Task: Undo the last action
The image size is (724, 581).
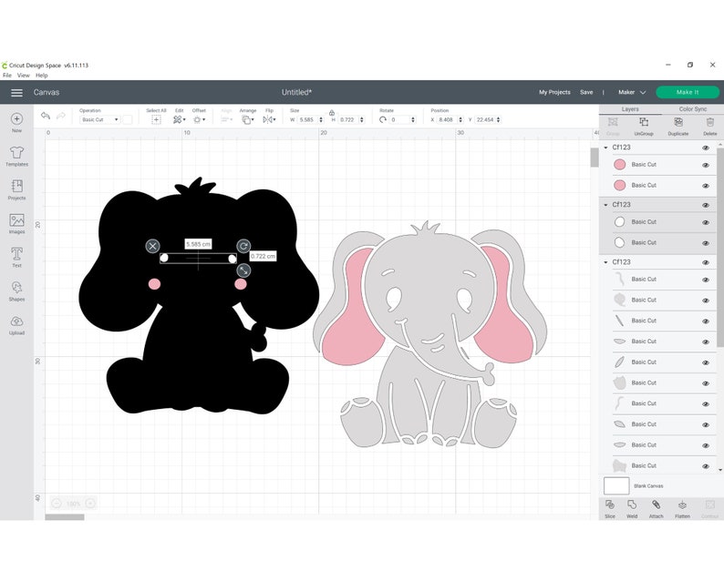Action: click(46, 116)
